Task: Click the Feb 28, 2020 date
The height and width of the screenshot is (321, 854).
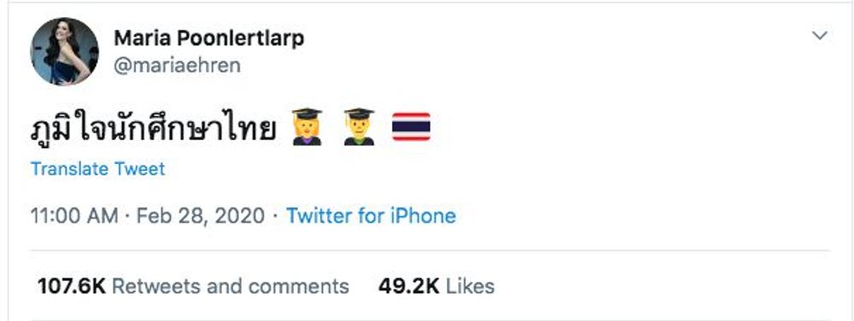Action: coord(201,215)
